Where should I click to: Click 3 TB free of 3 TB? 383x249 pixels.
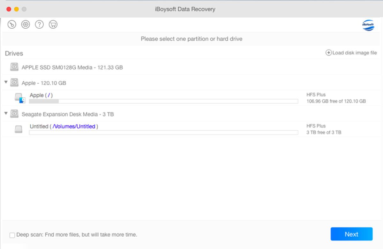pyautogui.click(x=324, y=132)
